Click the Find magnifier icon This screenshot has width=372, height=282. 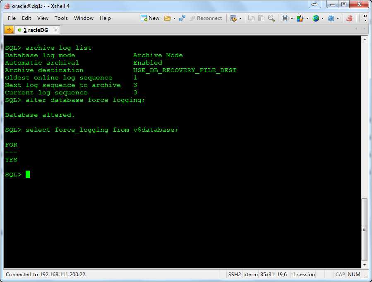pyautogui.click(x=271, y=18)
